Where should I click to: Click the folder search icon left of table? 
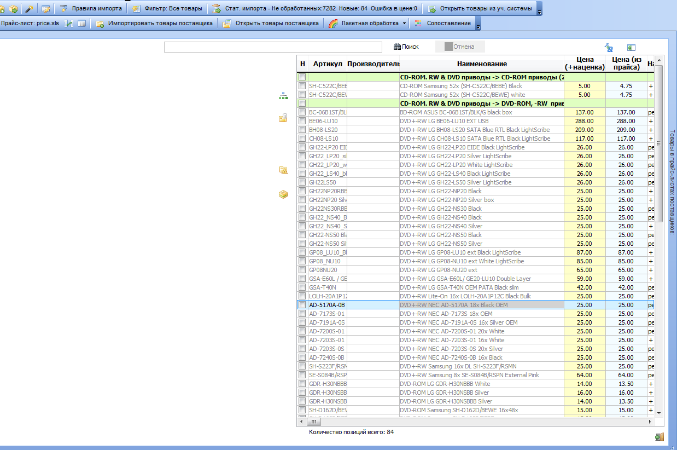[x=283, y=170]
